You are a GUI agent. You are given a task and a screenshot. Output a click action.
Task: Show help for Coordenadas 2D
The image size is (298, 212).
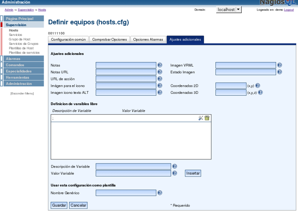[258, 86]
